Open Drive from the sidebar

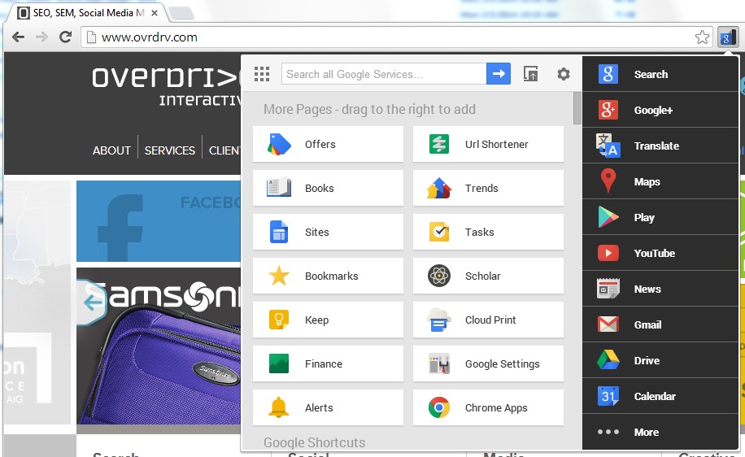660,360
